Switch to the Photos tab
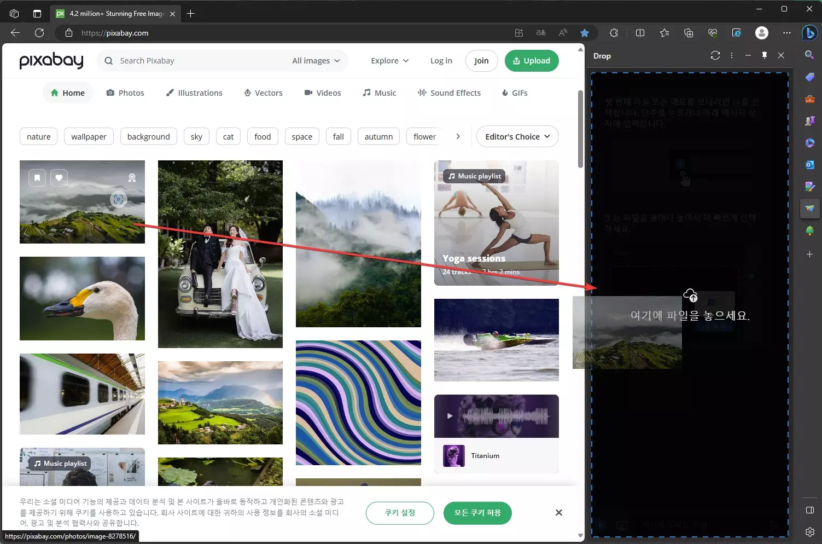Image resolution: width=822 pixels, height=544 pixels. pyautogui.click(x=125, y=93)
